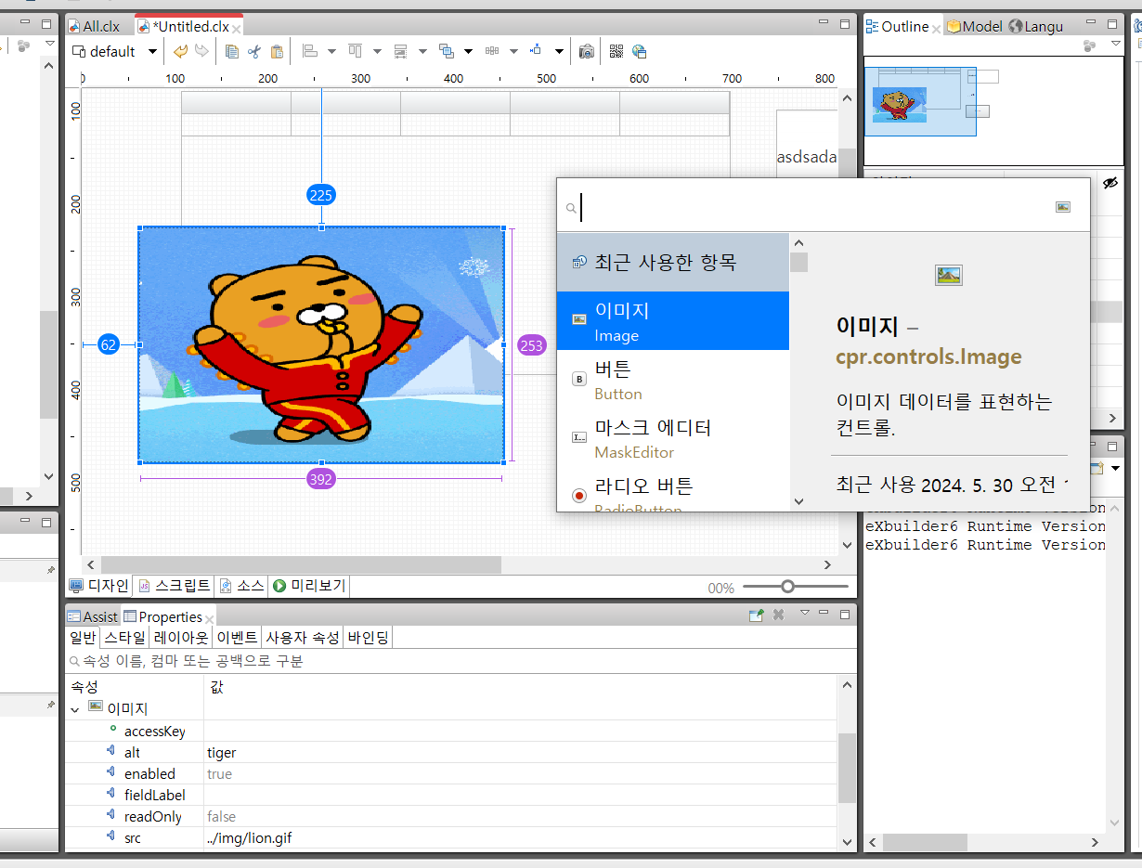This screenshot has width=1142, height=868.
Task: Open the order dropdown arrow
Action: click(468, 52)
